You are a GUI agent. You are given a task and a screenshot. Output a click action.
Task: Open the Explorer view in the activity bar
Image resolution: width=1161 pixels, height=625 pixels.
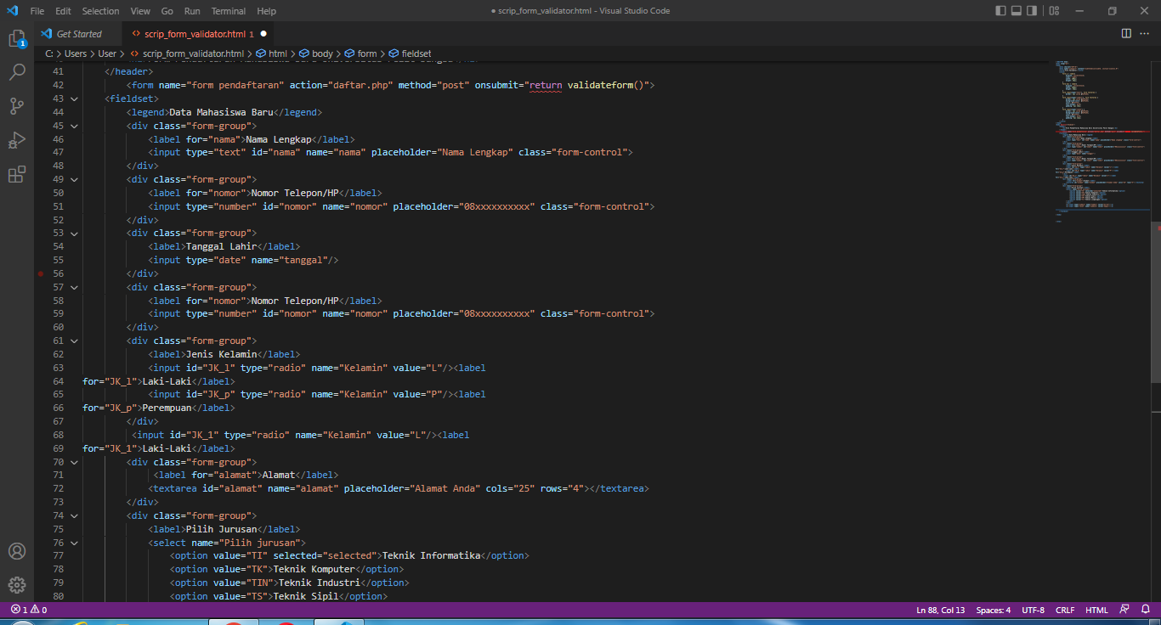tap(17, 40)
